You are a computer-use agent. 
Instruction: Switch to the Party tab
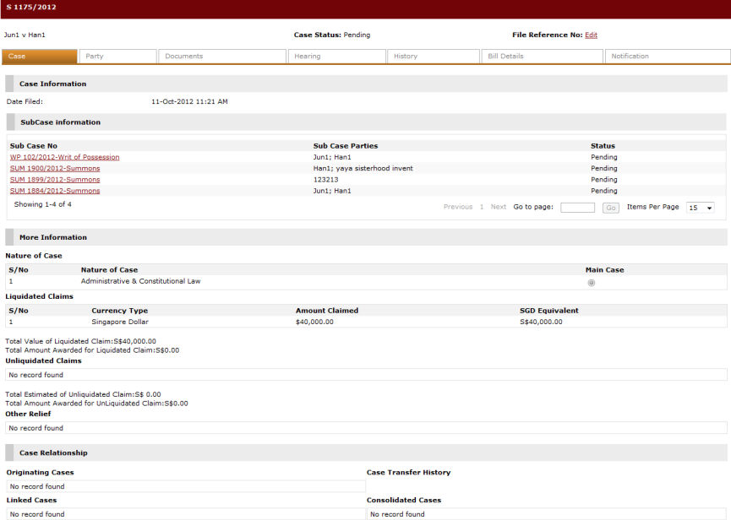pyautogui.click(x=117, y=57)
